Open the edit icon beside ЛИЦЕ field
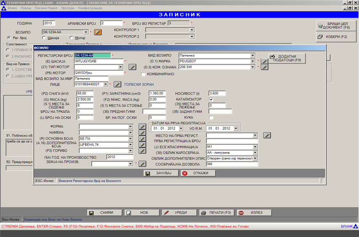The height and width of the screenshot is (237, 359). [118, 84]
